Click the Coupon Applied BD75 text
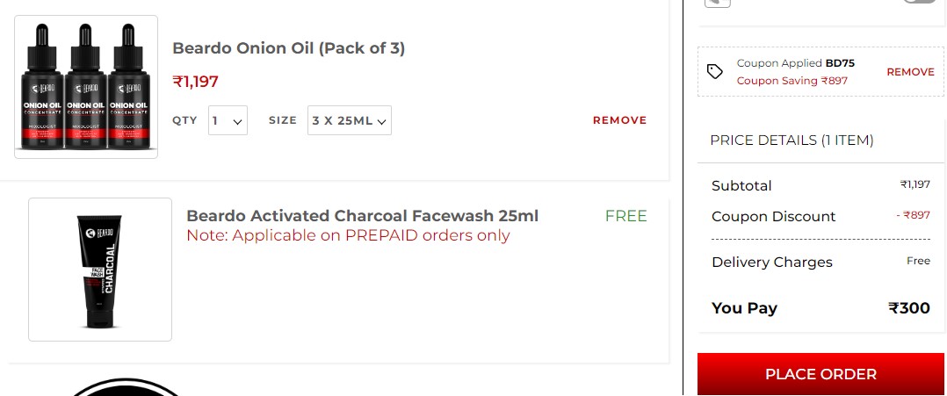 point(795,63)
